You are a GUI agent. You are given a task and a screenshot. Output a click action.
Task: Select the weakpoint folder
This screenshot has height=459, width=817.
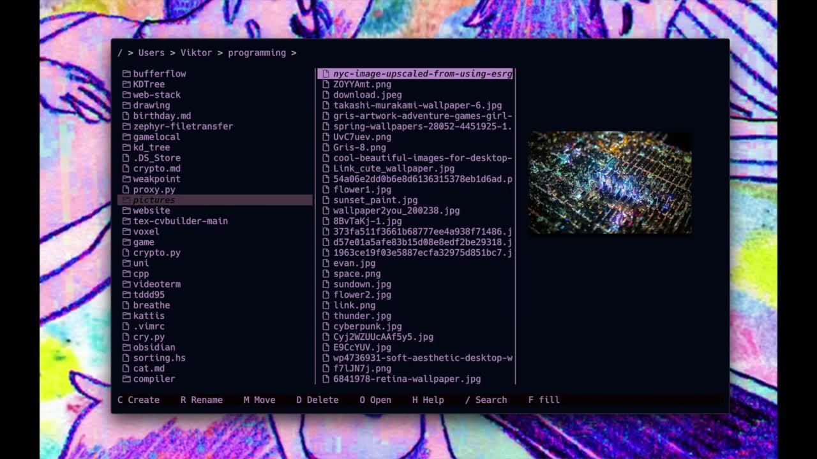156,179
